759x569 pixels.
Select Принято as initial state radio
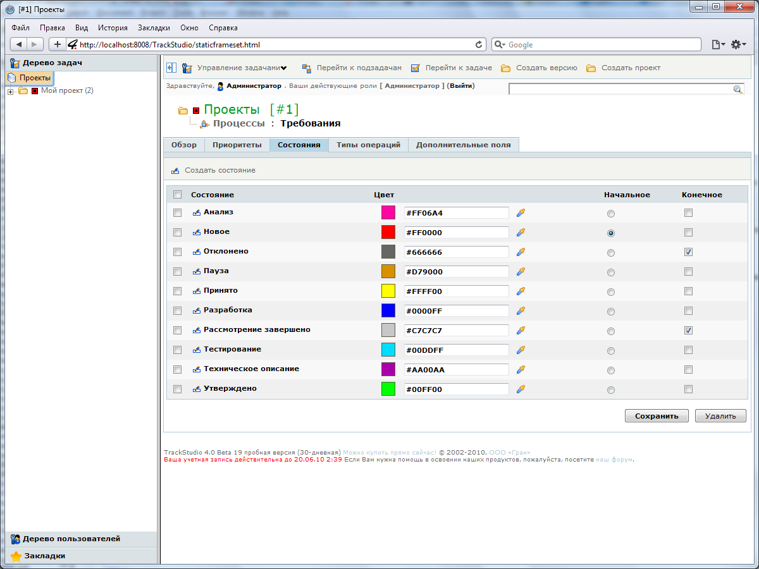point(610,292)
